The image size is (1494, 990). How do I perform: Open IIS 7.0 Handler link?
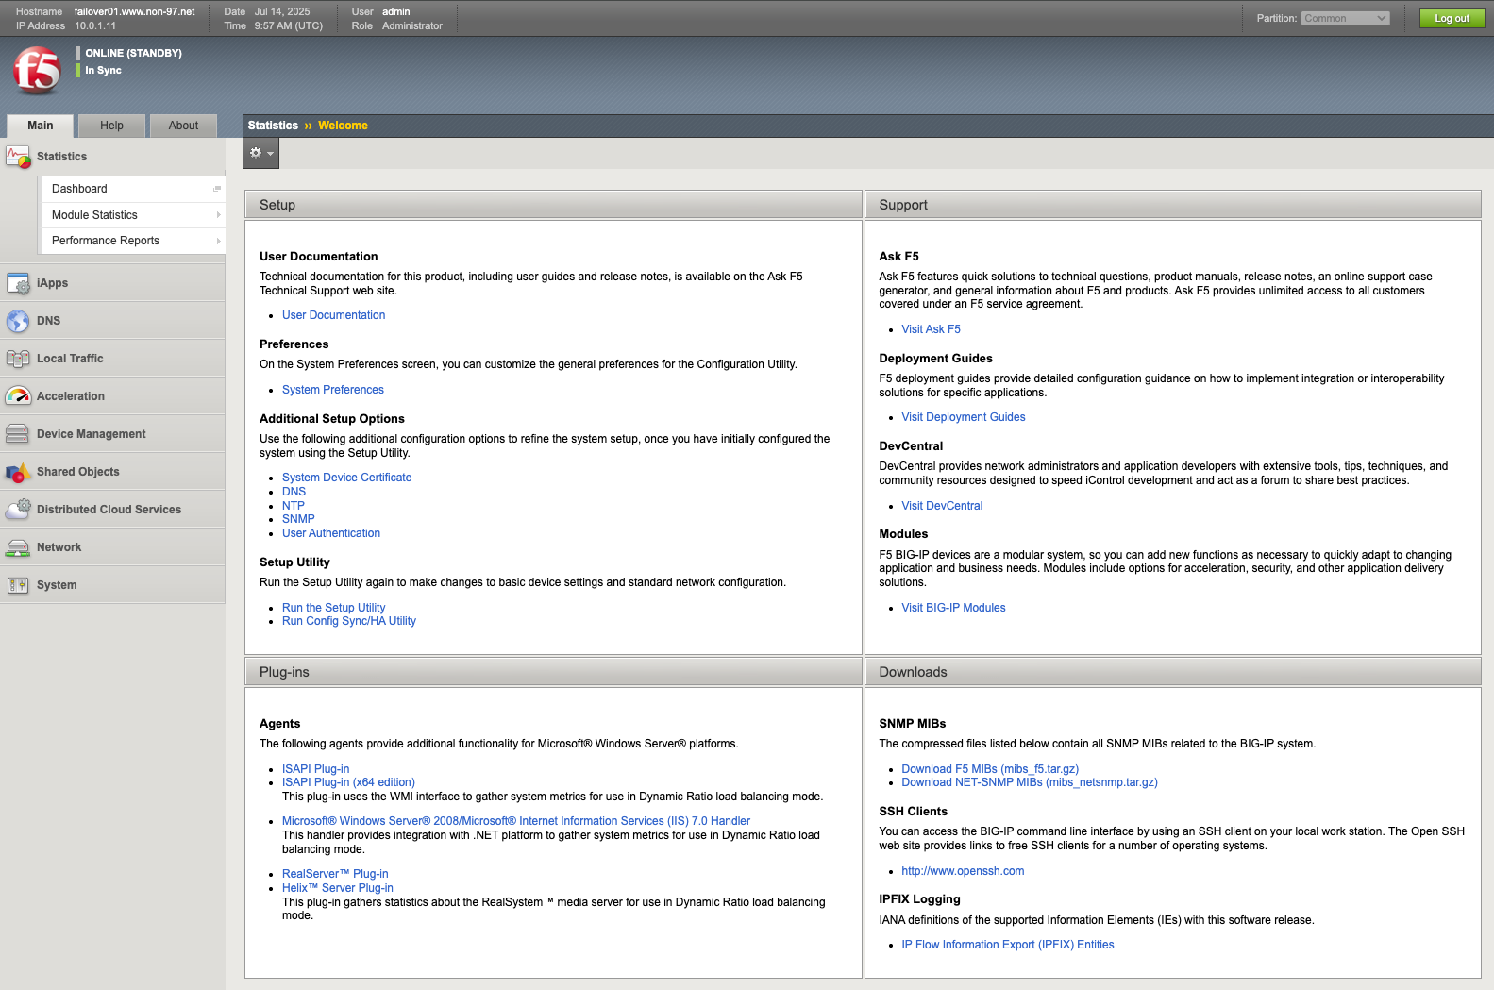click(515, 821)
